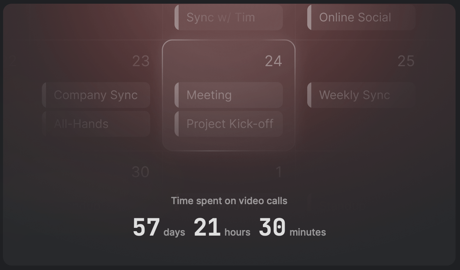The height and width of the screenshot is (270, 460).
Task: Click the "minutes" unit label
Action: click(x=308, y=232)
